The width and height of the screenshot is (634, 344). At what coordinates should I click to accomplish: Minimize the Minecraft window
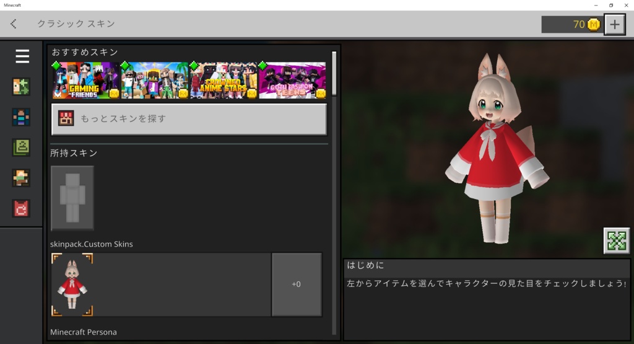[596, 5]
